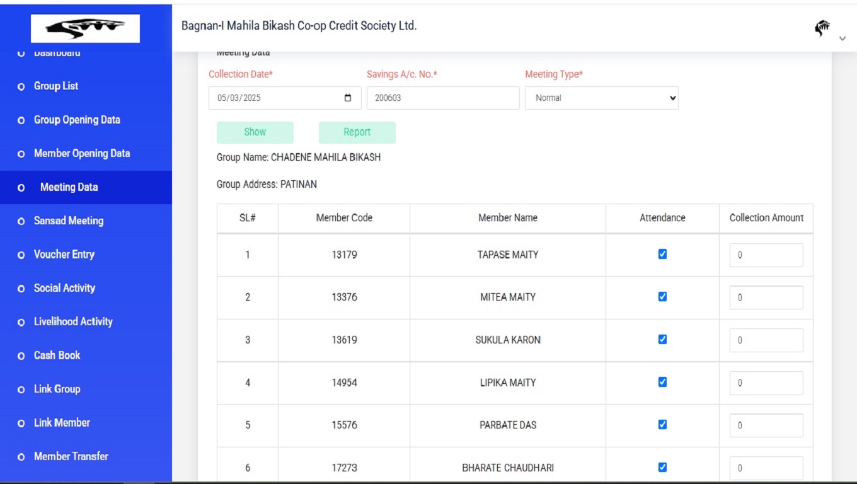This screenshot has height=484, width=857.
Task: Open Group Opening Data in sidebar
Action: pyautogui.click(x=77, y=120)
